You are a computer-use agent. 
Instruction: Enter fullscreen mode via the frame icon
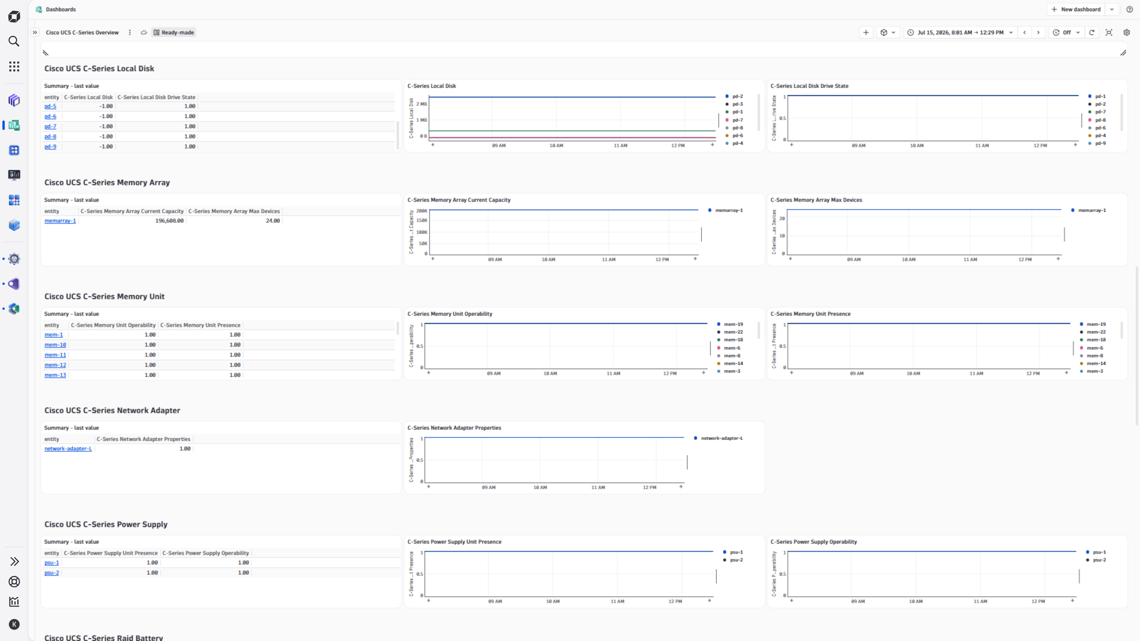(x=1109, y=32)
